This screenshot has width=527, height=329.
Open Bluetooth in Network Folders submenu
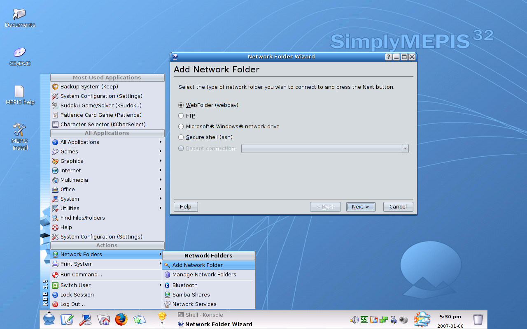(x=209, y=285)
